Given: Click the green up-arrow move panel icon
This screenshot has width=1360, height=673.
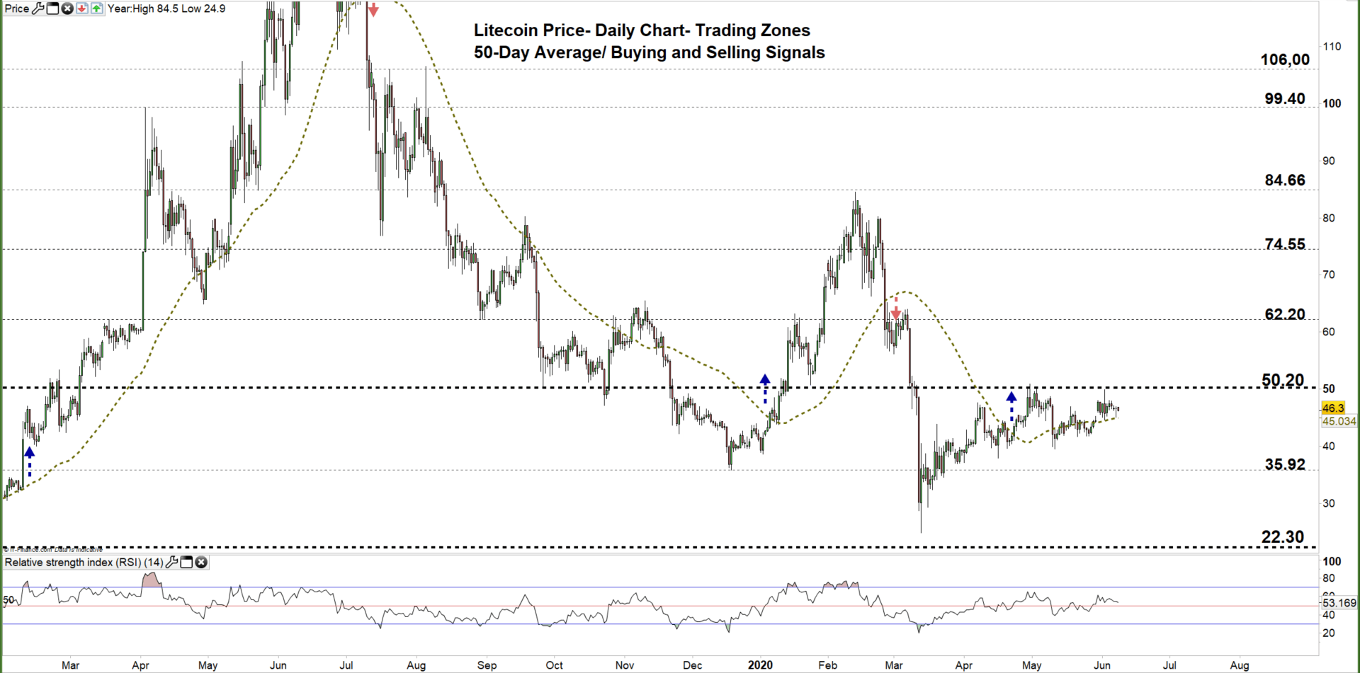Looking at the screenshot, I should click(x=96, y=8).
